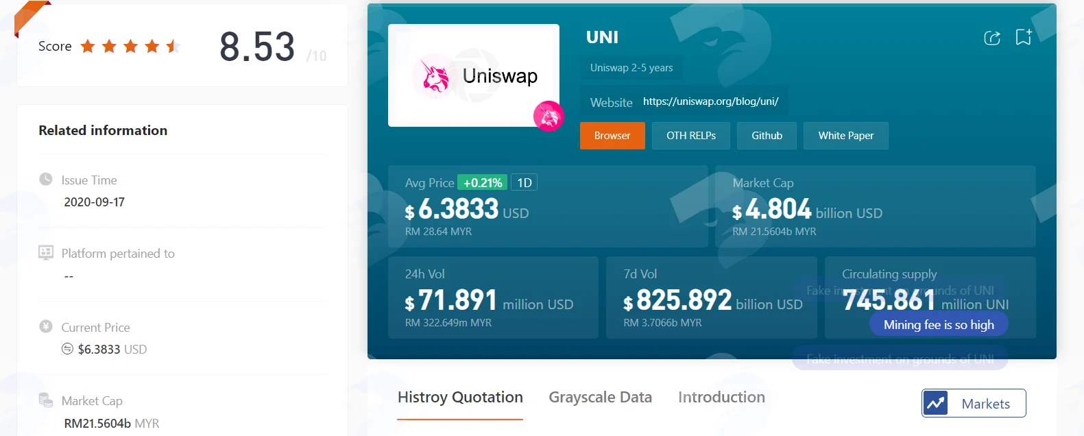Viewport: 1084px width, 436px height.
Task: Click the +0.21% price change badge
Action: point(483,182)
